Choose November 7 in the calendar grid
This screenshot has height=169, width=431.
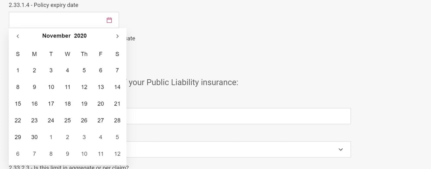pos(117,70)
